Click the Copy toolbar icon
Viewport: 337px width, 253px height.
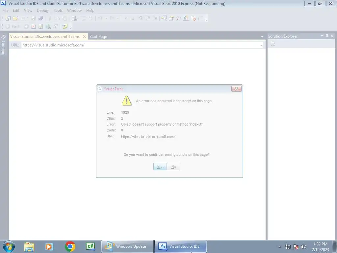57,18
